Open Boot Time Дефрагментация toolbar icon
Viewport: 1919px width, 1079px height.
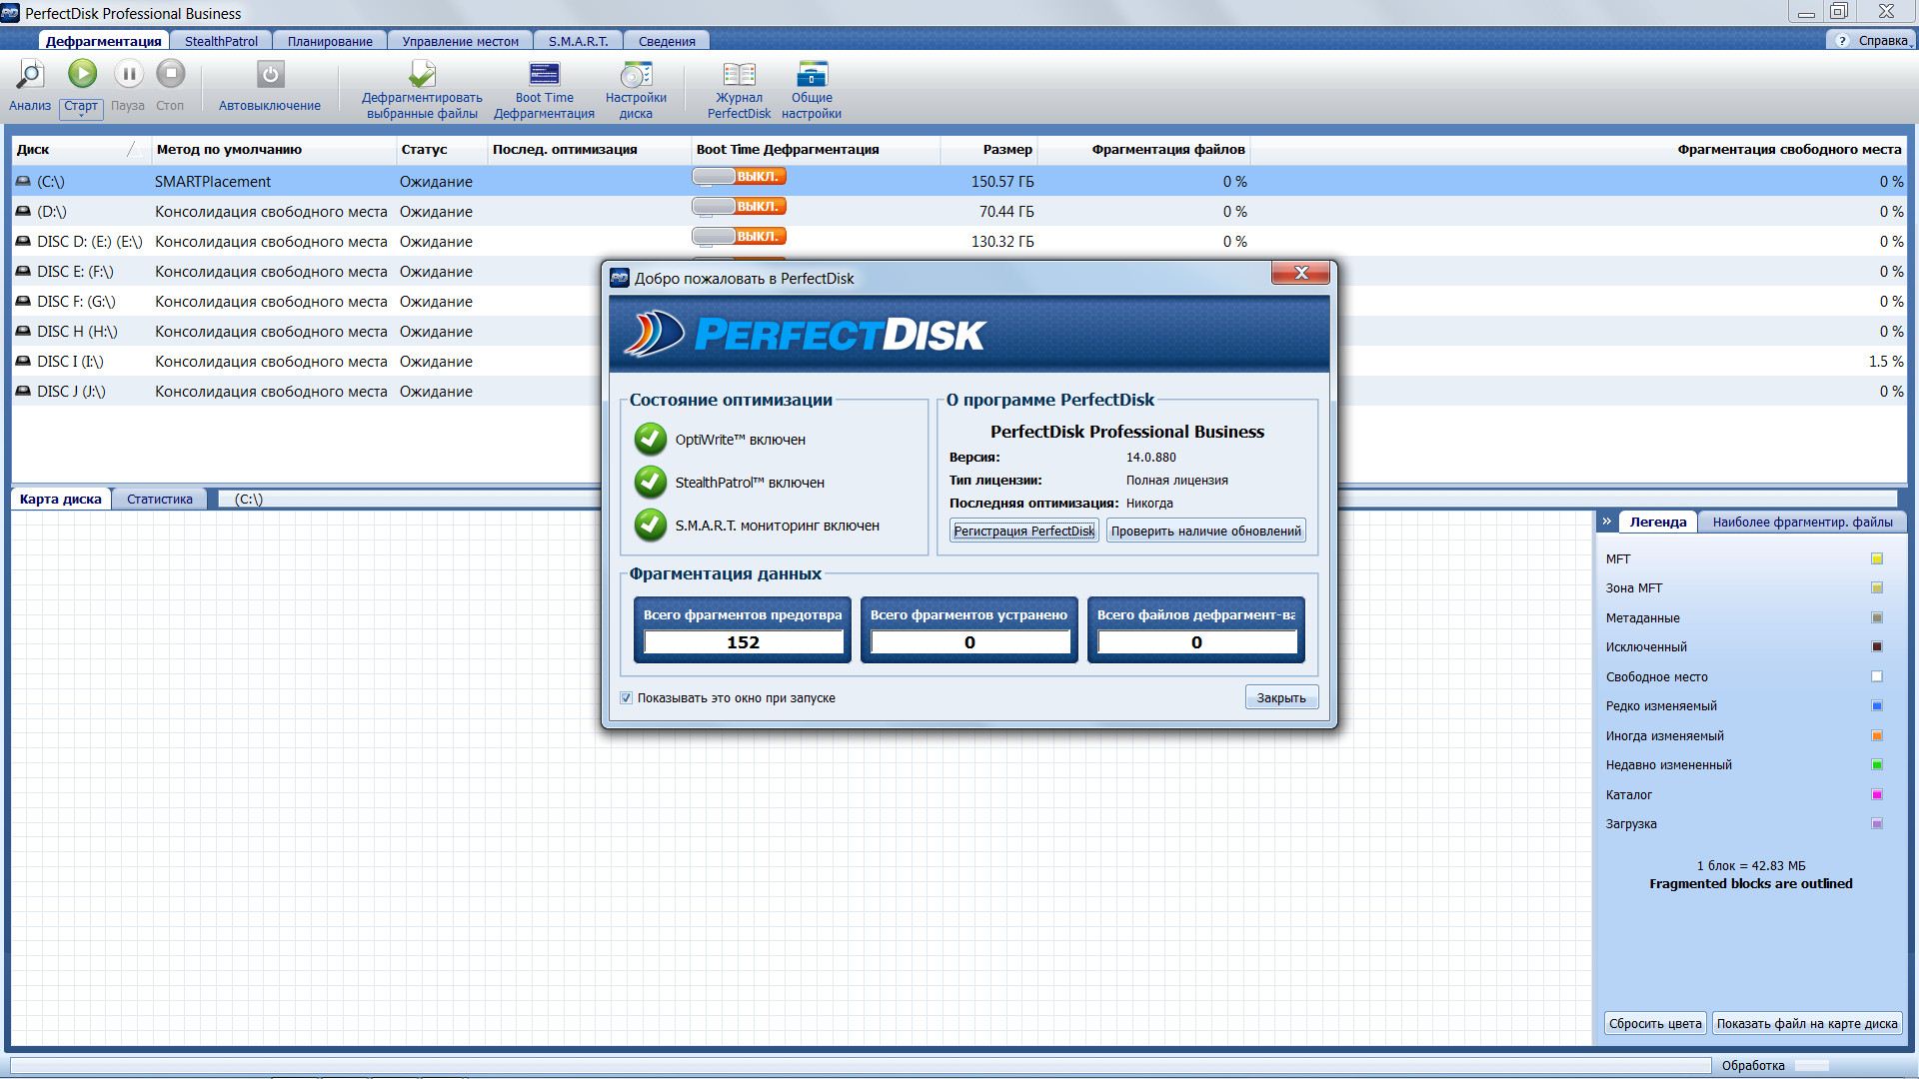tap(545, 74)
